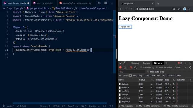Select CSS request type filter

[x=135, y=76]
